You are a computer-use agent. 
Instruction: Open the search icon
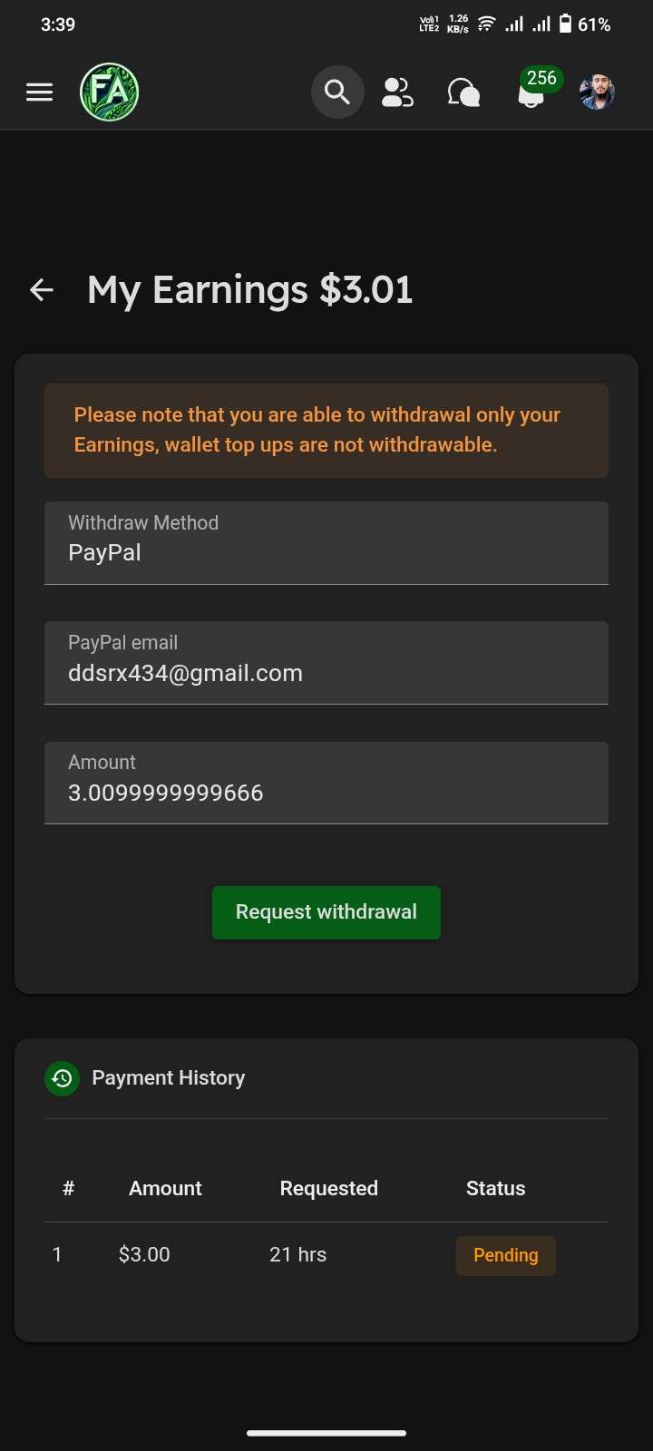click(x=337, y=92)
